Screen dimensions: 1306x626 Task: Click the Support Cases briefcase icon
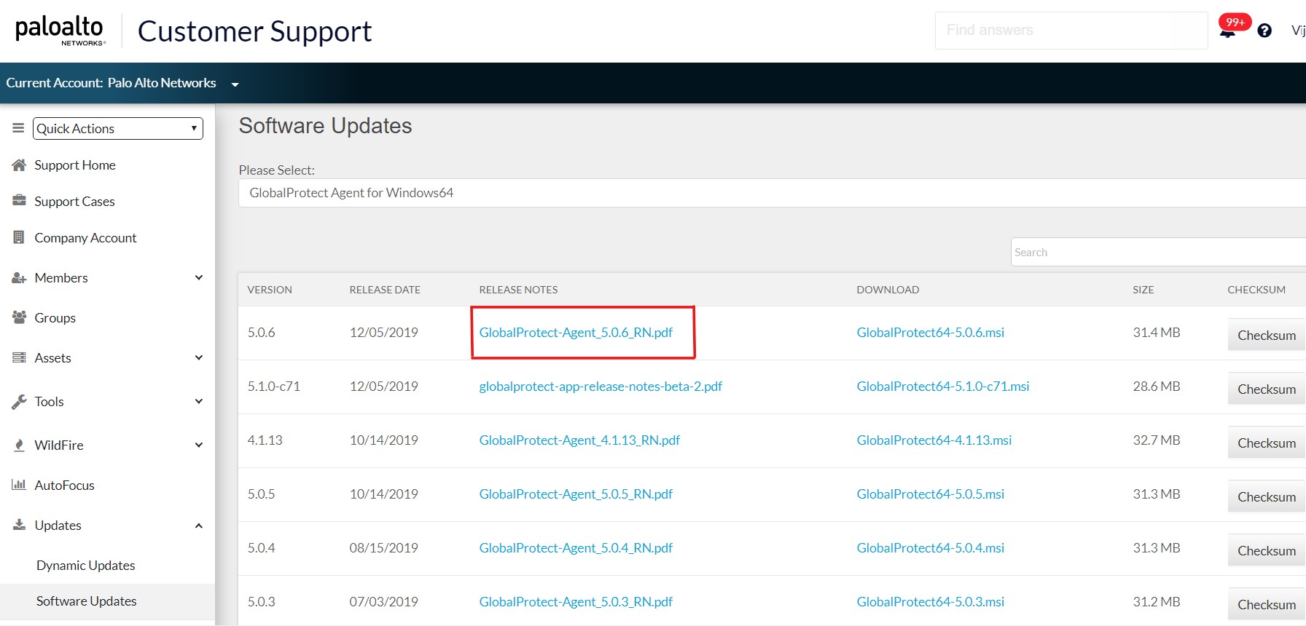click(x=19, y=201)
